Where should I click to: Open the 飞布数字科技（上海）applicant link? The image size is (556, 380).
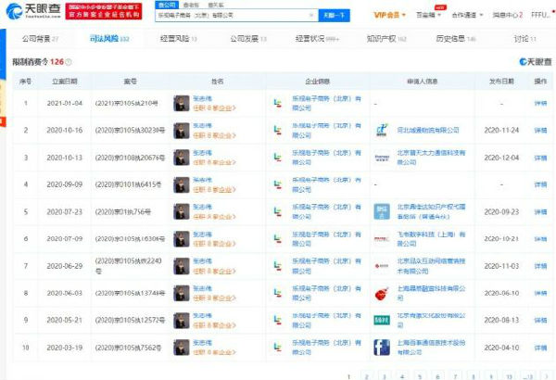[431, 239]
